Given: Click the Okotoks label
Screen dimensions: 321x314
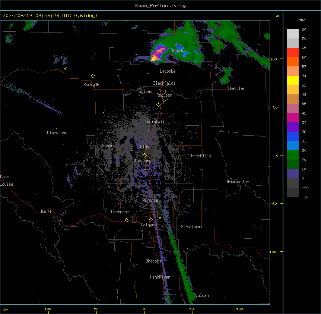Looking at the screenshot, I should [153, 261].
